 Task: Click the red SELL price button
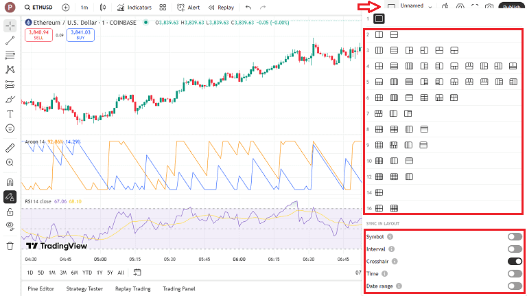click(38, 35)
